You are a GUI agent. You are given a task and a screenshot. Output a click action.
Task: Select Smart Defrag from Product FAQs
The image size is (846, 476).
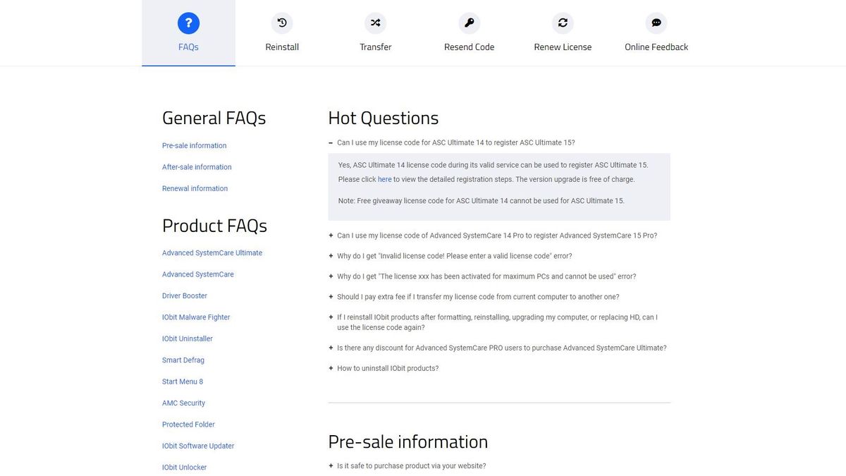point(183,360)
